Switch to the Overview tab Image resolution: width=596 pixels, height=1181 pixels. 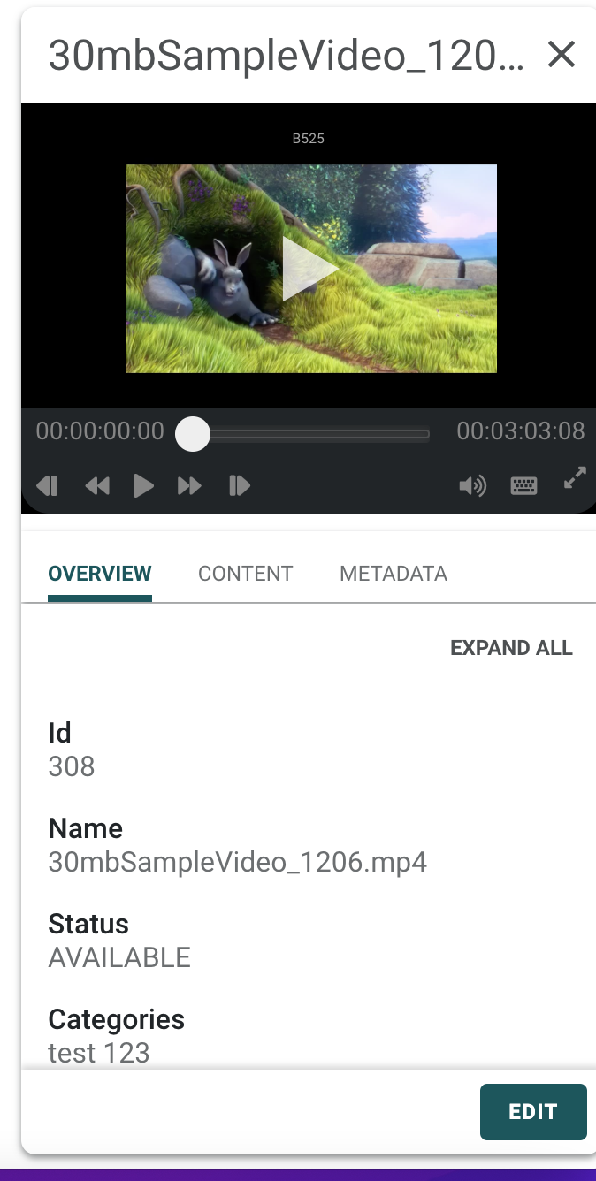pyautogui.click(x=100, y=574)
